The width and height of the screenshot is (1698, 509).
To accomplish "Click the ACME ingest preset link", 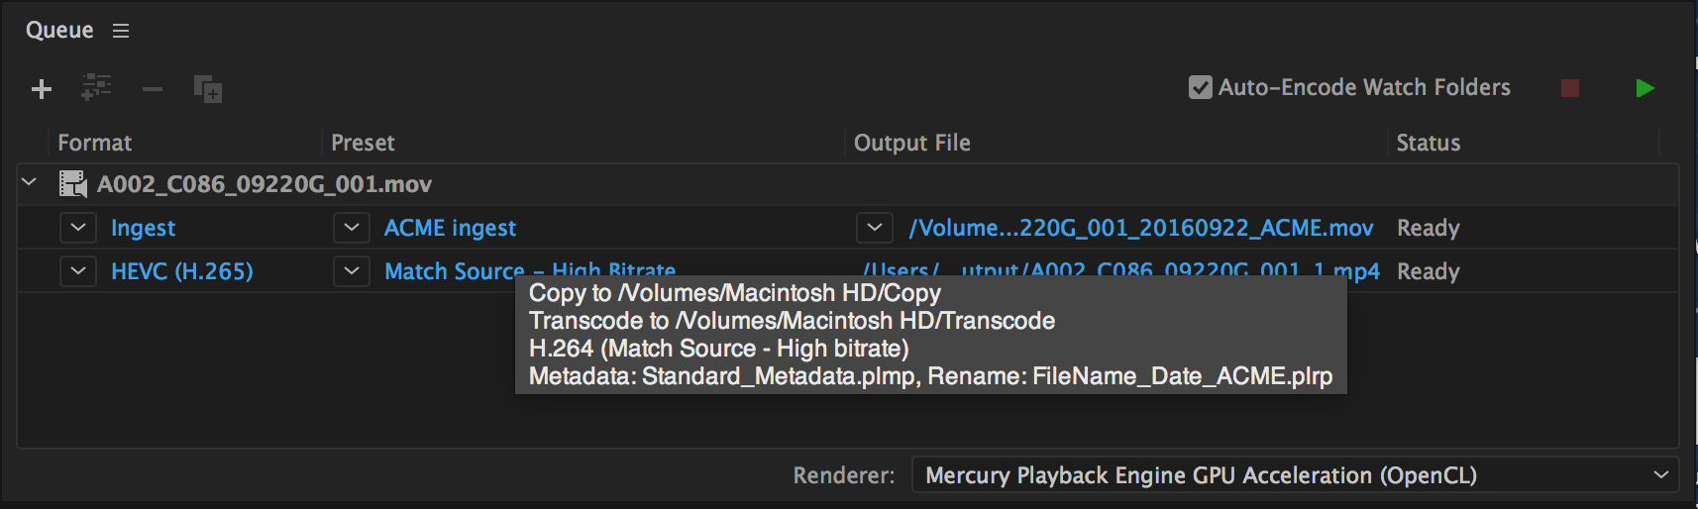I will click(x=450, y=228).
